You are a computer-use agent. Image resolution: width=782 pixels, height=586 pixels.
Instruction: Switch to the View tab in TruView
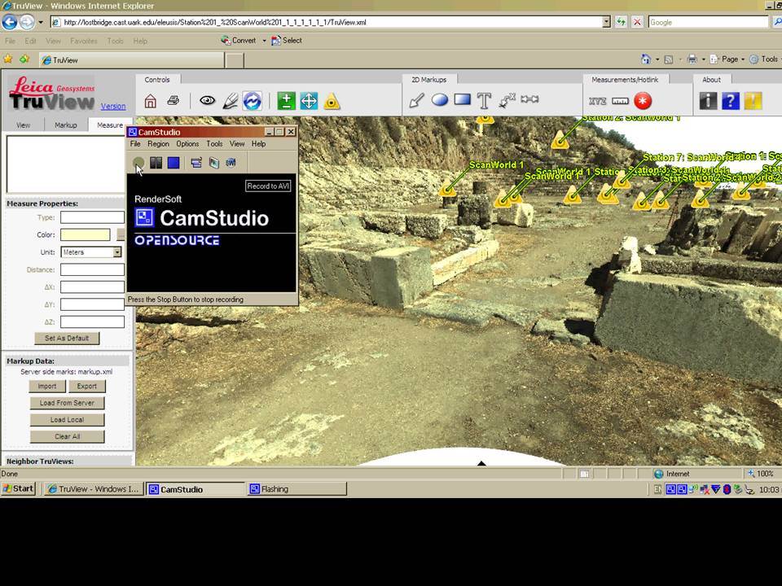pyautogui.click(x=24, y=125)
